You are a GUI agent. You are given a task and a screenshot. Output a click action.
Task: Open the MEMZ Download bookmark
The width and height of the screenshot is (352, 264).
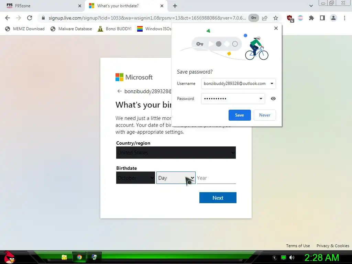25,29
